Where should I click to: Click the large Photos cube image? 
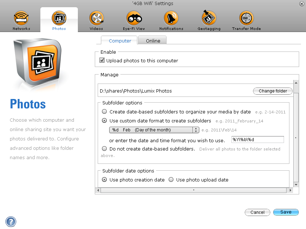[38, 62]
